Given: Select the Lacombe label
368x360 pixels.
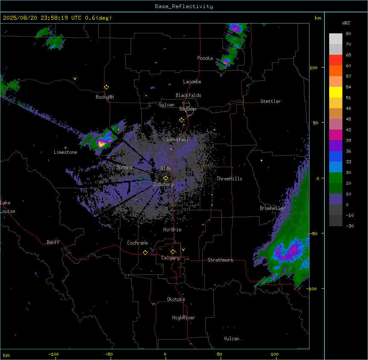Looking at the screenshot, I should click(x=192, y=82).
